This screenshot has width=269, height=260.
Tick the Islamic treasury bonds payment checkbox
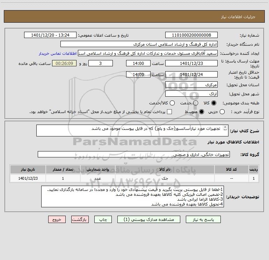click(169, 112)
